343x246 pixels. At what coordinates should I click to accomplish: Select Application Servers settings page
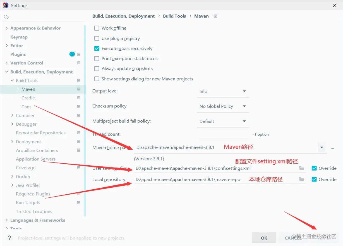36,159
